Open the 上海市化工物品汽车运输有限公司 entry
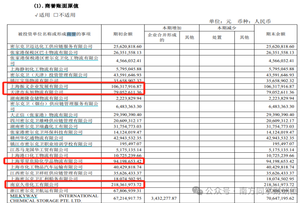The image size is (308, 203). pyautogui.click(x=46, y=167)
